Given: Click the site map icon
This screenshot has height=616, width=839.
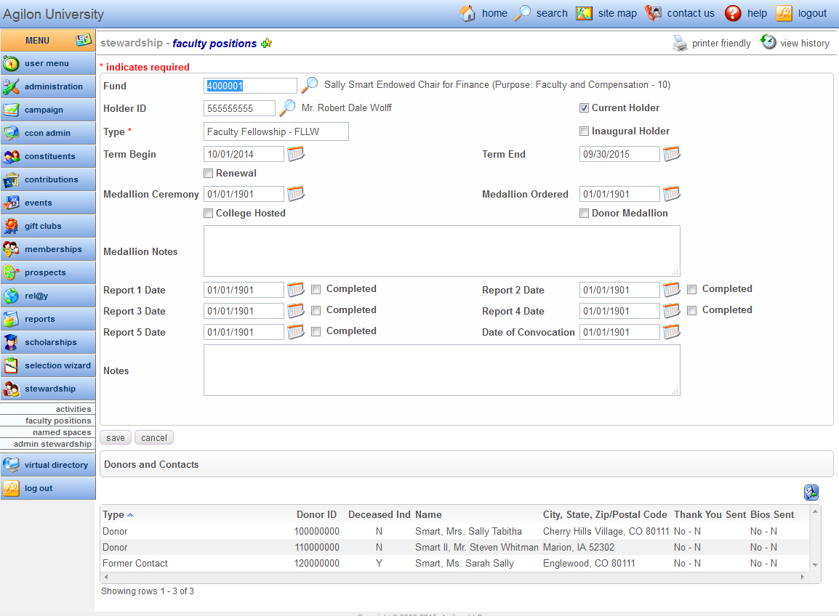Looking at the screenshot, I should click(x=584, y=13).
